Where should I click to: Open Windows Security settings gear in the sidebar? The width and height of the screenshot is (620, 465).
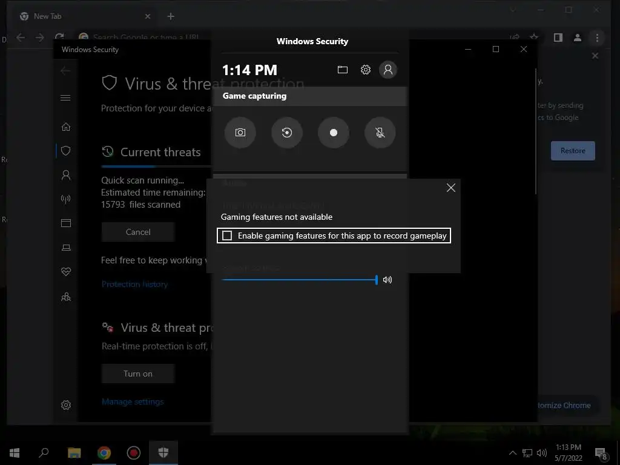pos(66,405)
